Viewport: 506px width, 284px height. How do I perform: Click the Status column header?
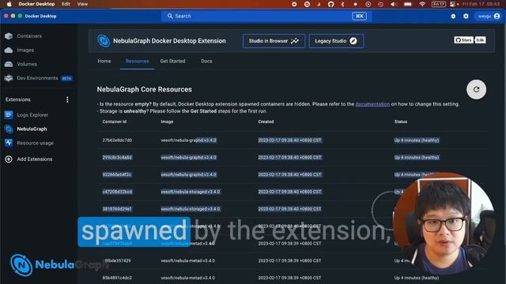(401, 121)
